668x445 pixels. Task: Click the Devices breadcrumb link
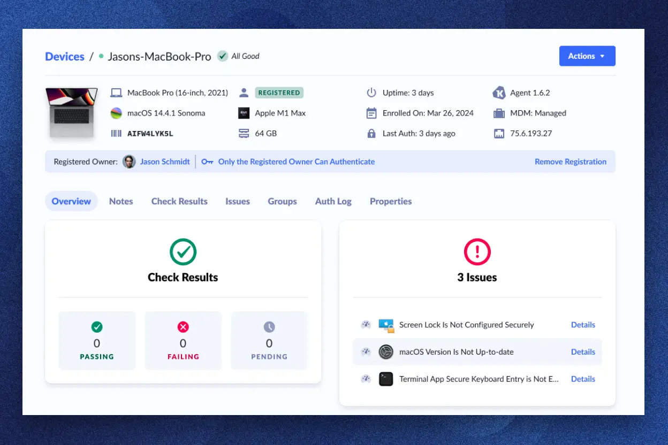[64, 56]
